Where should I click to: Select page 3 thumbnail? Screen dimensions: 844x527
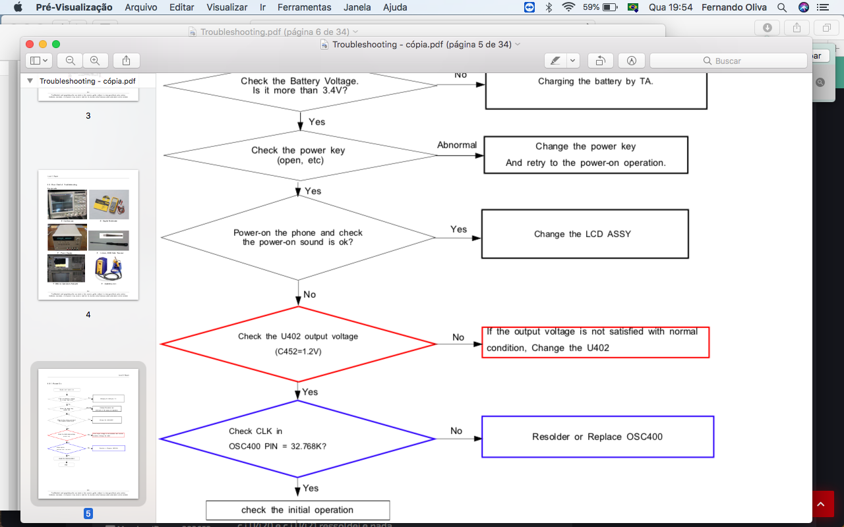tap(88, 94)
